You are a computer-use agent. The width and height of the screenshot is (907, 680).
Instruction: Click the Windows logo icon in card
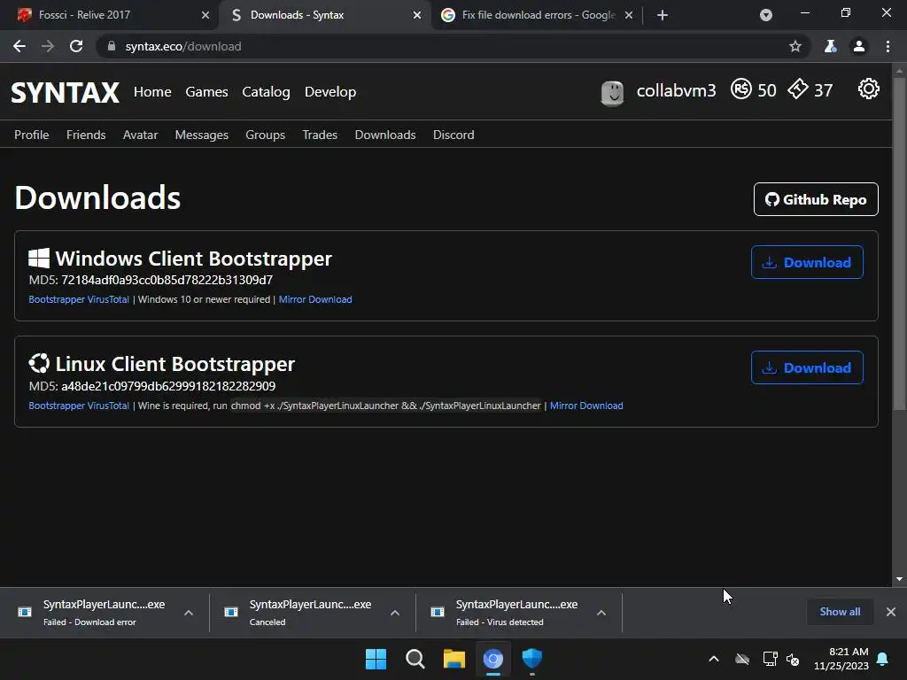point(39,258)
